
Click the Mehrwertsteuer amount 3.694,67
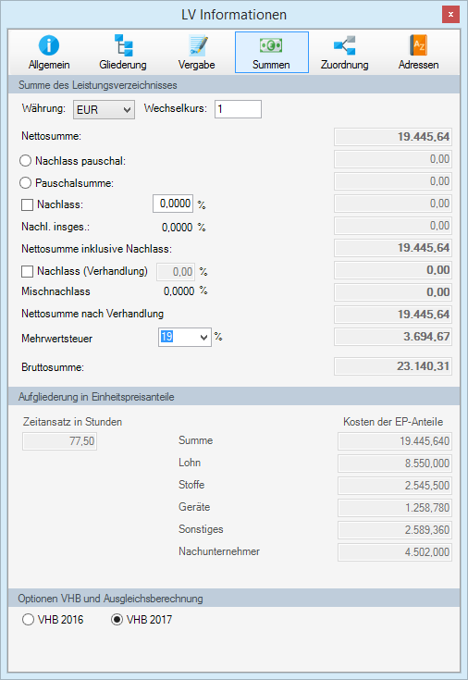tap(393, 337)
